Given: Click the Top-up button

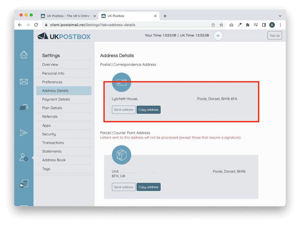Looking at the screenshot, I should point(274,35).
